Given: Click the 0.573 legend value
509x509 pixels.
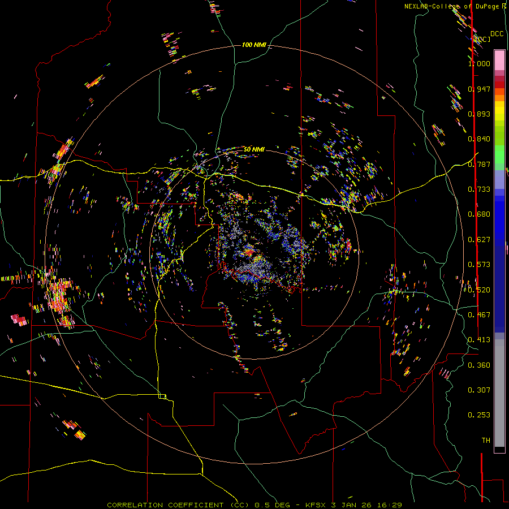Looking at the screenshot, I should coord(479,265).
